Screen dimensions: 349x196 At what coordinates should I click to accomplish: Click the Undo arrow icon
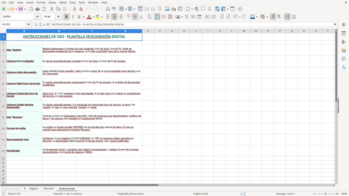[x=88, y=9]
